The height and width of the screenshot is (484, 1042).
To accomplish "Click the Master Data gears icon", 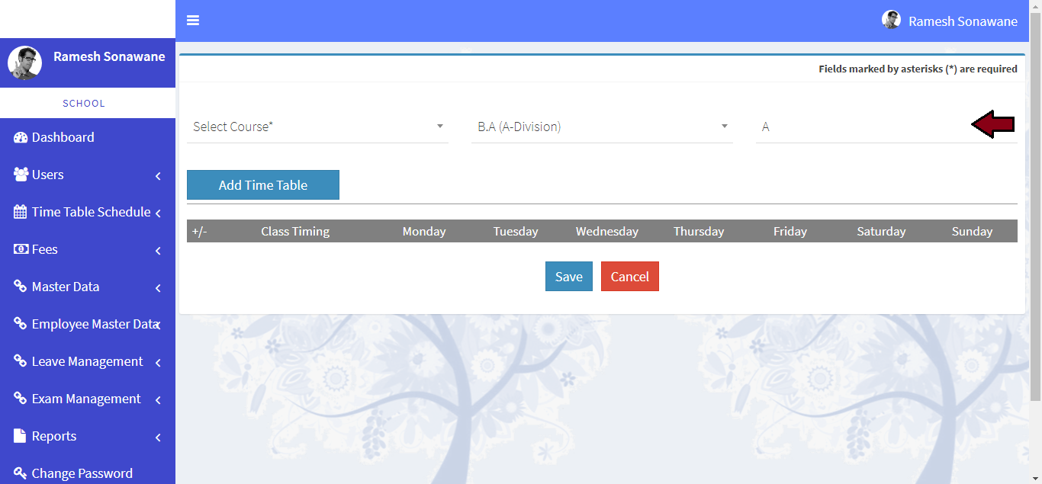I will coord(21,287).
